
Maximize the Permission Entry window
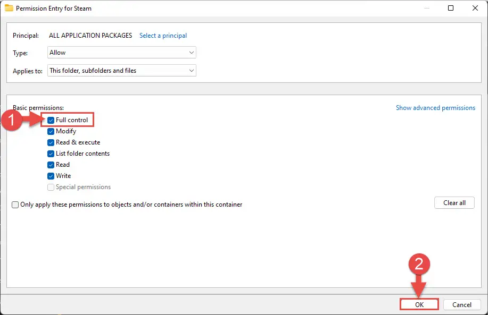tap(451, 8)
